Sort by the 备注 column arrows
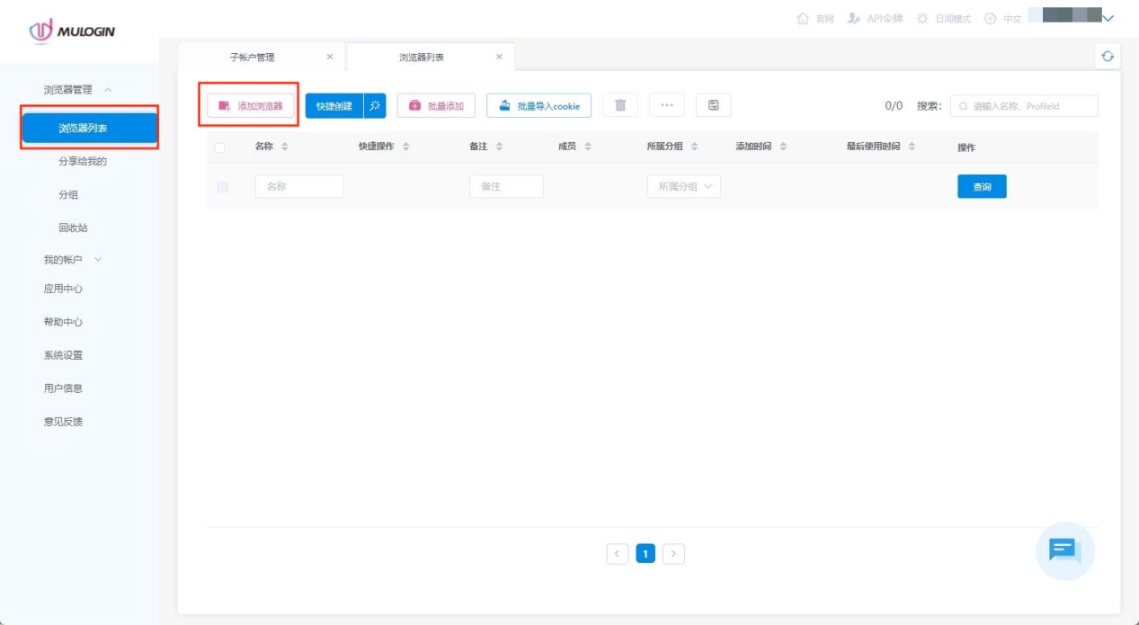This screenshot has height=625, width=1139. click(x=499, y=147)
